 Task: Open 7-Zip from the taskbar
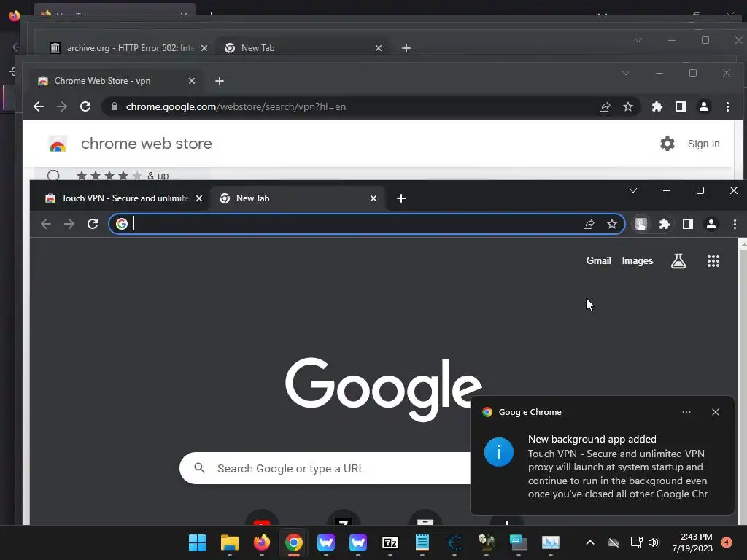tap(390, 542)
